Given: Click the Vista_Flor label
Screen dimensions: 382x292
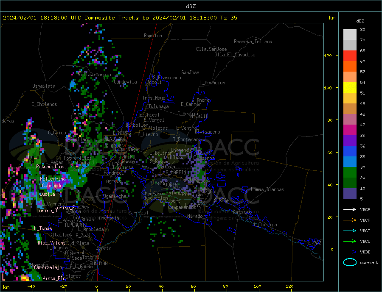Looking at the screenshot, I should point(55,278).
